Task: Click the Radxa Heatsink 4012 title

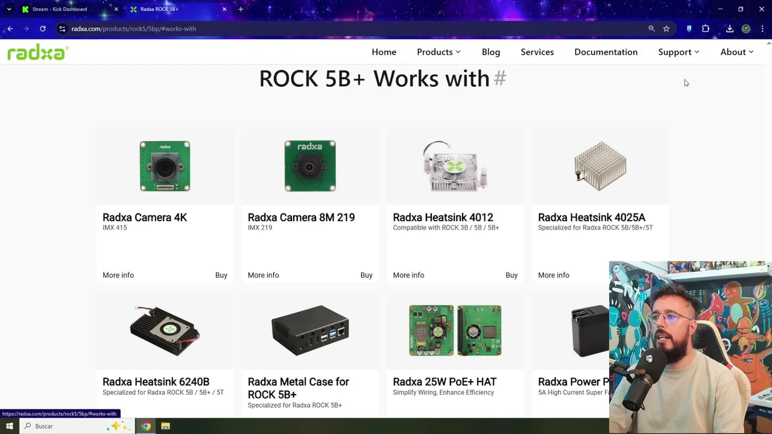Action: [x=443, y=218]
